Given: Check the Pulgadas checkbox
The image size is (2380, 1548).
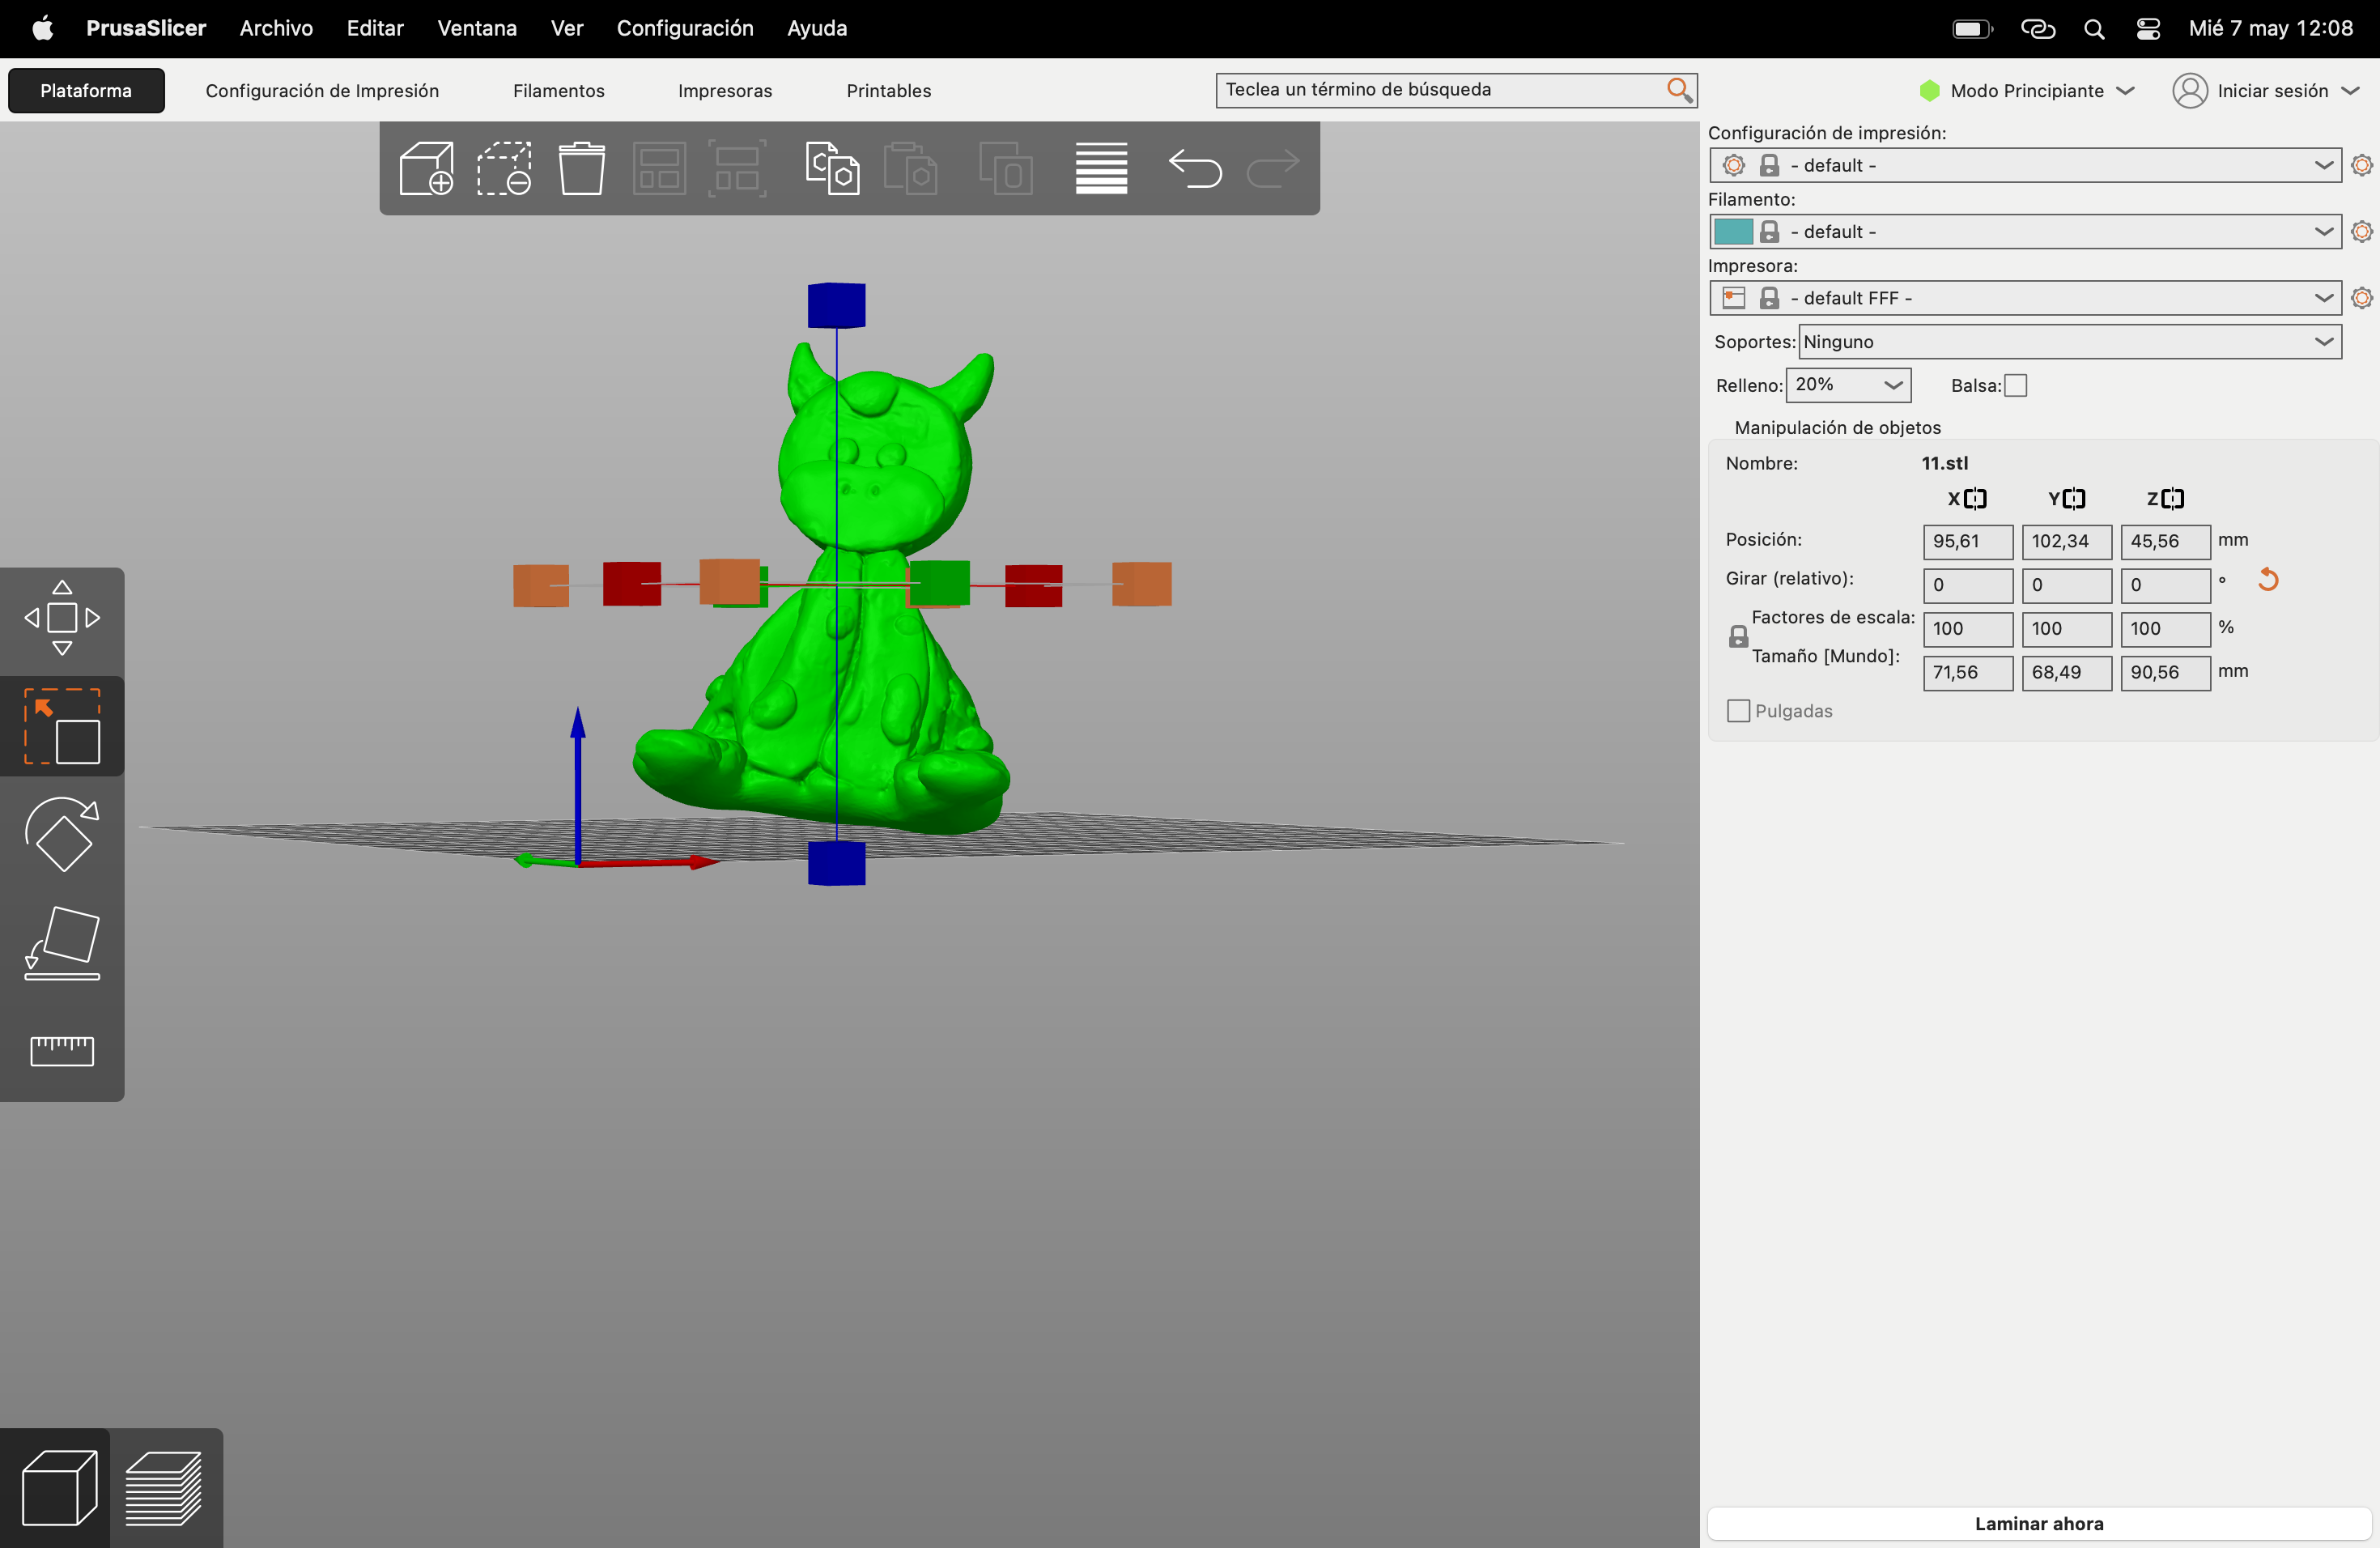Looking at the screenshot, I should point(1739,711).
